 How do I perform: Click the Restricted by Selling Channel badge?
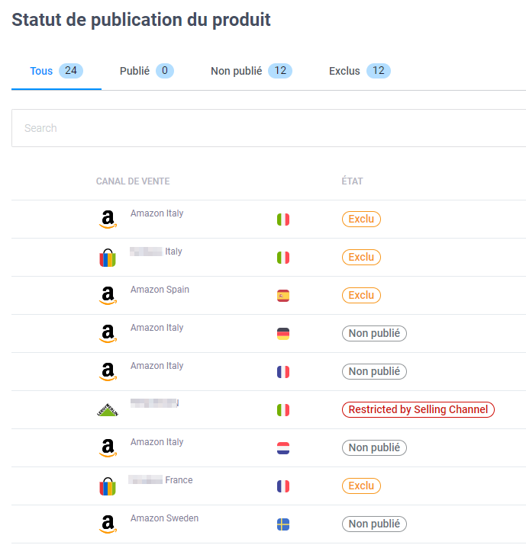pyautogui.click(x=418, y=410)
